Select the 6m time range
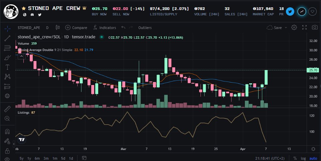This screenshot has width=321, height=161. pyautogui.click(x=37, y=158)
